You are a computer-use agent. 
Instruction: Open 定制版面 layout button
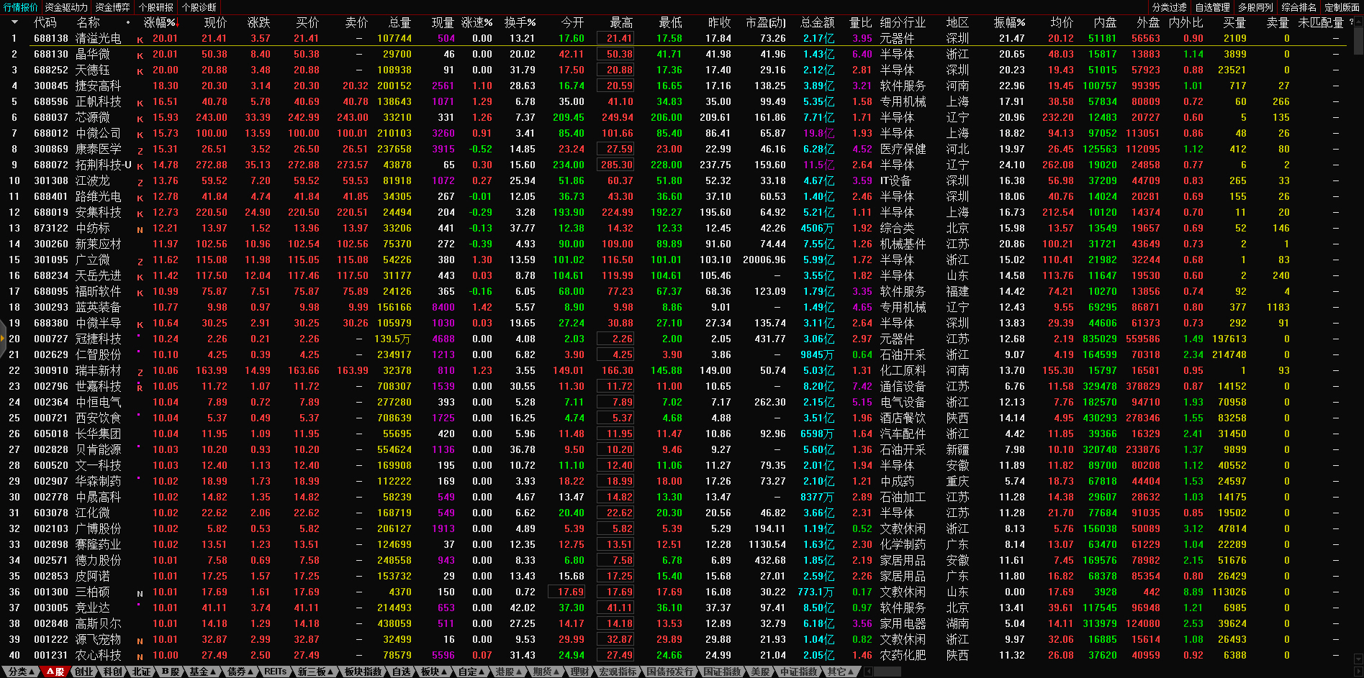[1342, 7]
